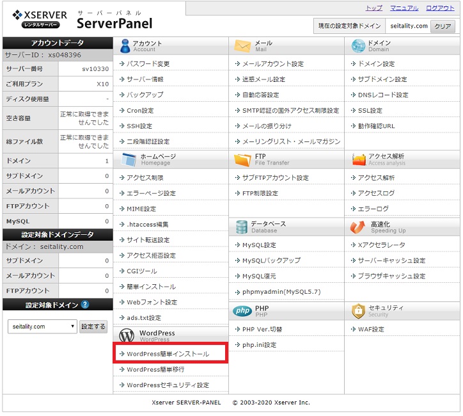463x416 pixels.
Task: Click the Speeding Up arrow icon
Action: click(x=357, y=227)
